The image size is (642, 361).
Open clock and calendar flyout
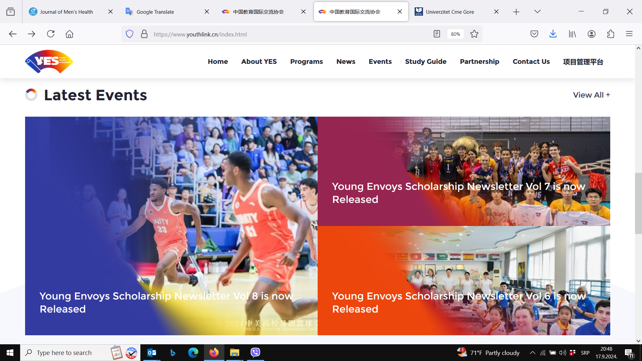click(606, 353)
